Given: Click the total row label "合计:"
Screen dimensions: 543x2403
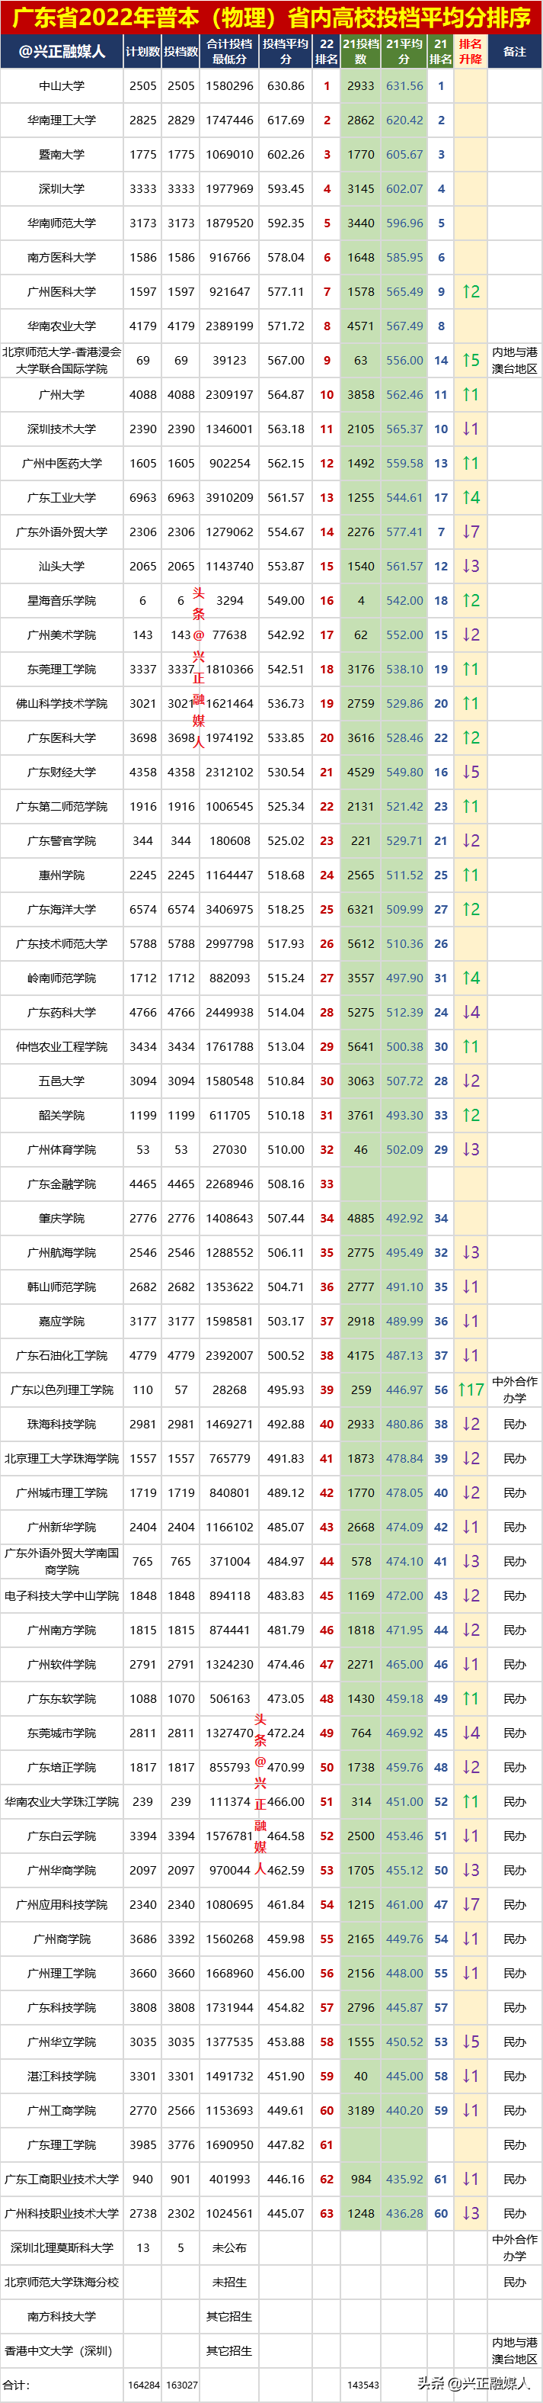Looking at the screenshot, I should [15, 2386].
